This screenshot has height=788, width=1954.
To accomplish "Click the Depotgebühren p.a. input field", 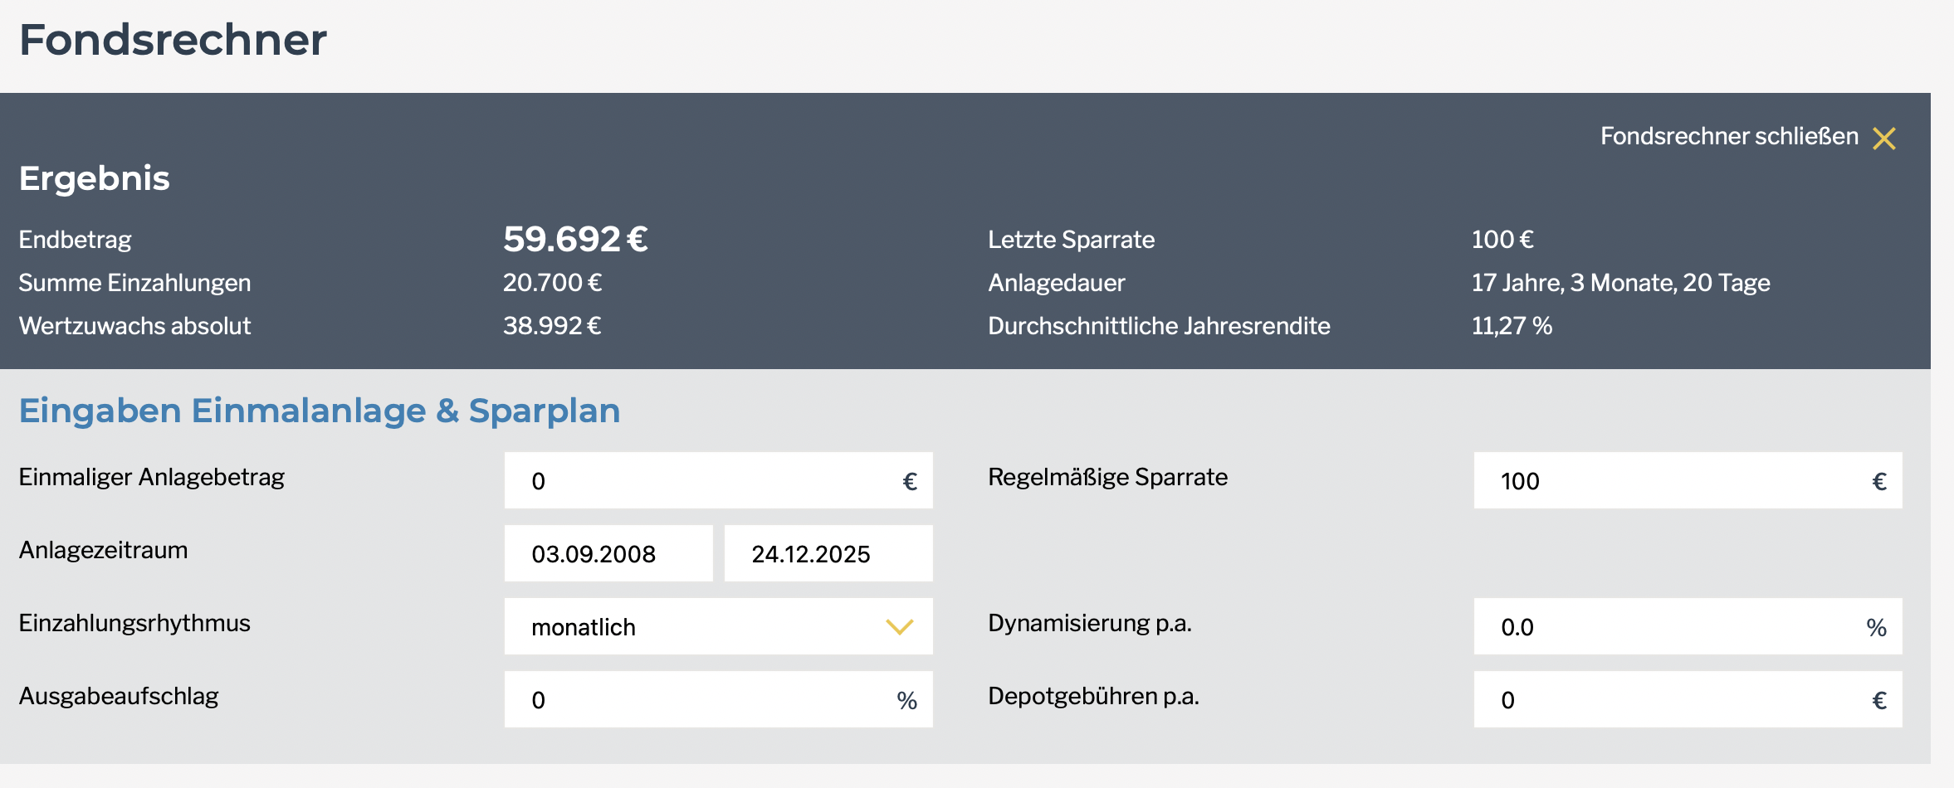I will [x=1668, y=700].
